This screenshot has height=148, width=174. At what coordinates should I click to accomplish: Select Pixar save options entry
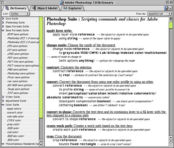point(18,77)
